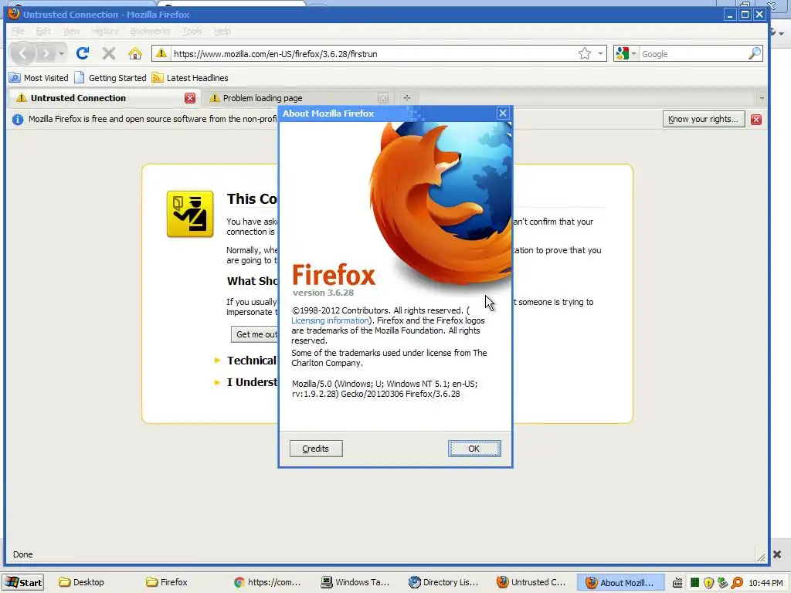
Task: Open the Help menu
Action: 222,31
